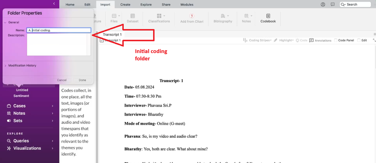Screen dimensions: 376x163
Task: Click the Notes import icon in ribbon
Action: coord(246,16)
